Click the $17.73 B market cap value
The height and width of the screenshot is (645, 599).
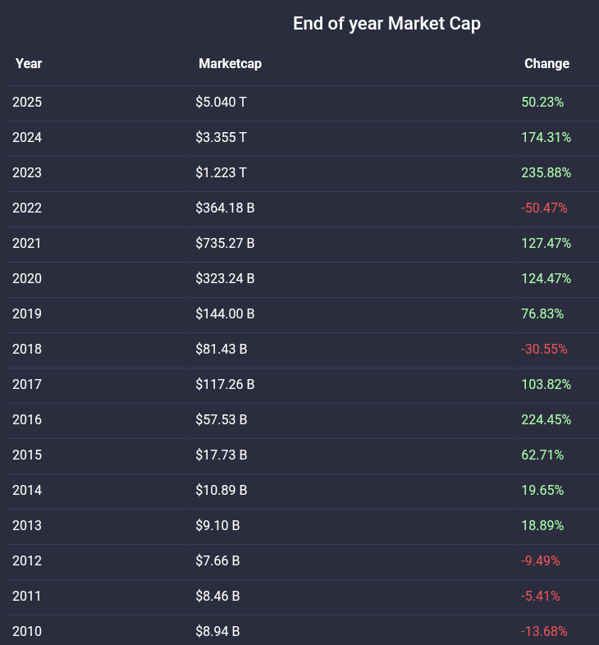[222, 455]
